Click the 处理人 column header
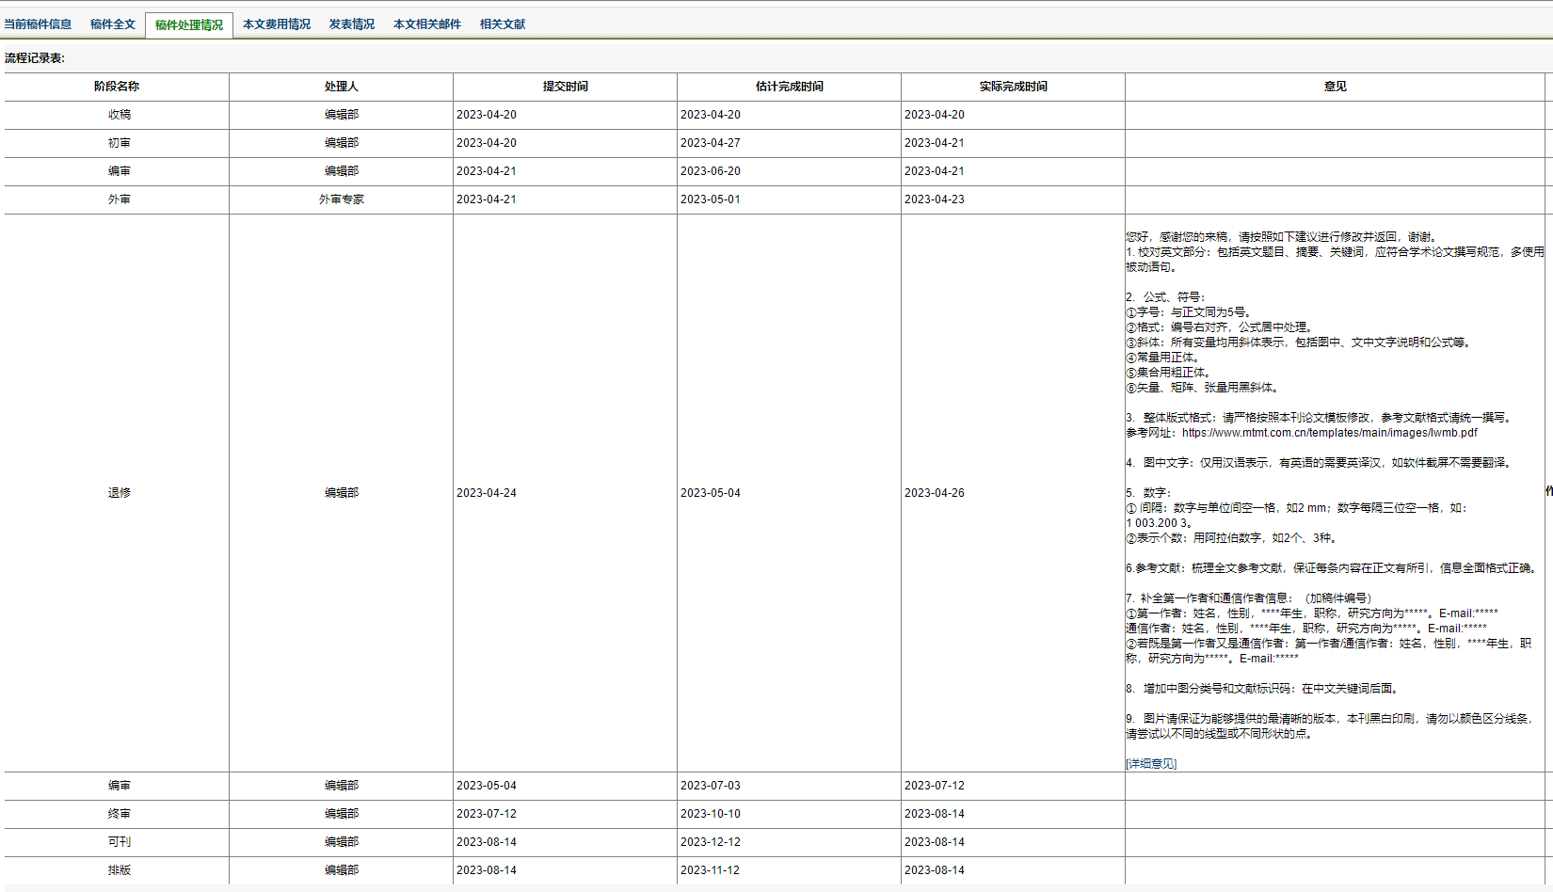The width and height of the screenshot is (1553, 892). [341, 87]
